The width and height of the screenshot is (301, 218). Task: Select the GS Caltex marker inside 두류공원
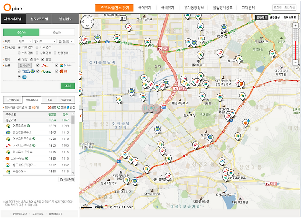tap(272, 53)
